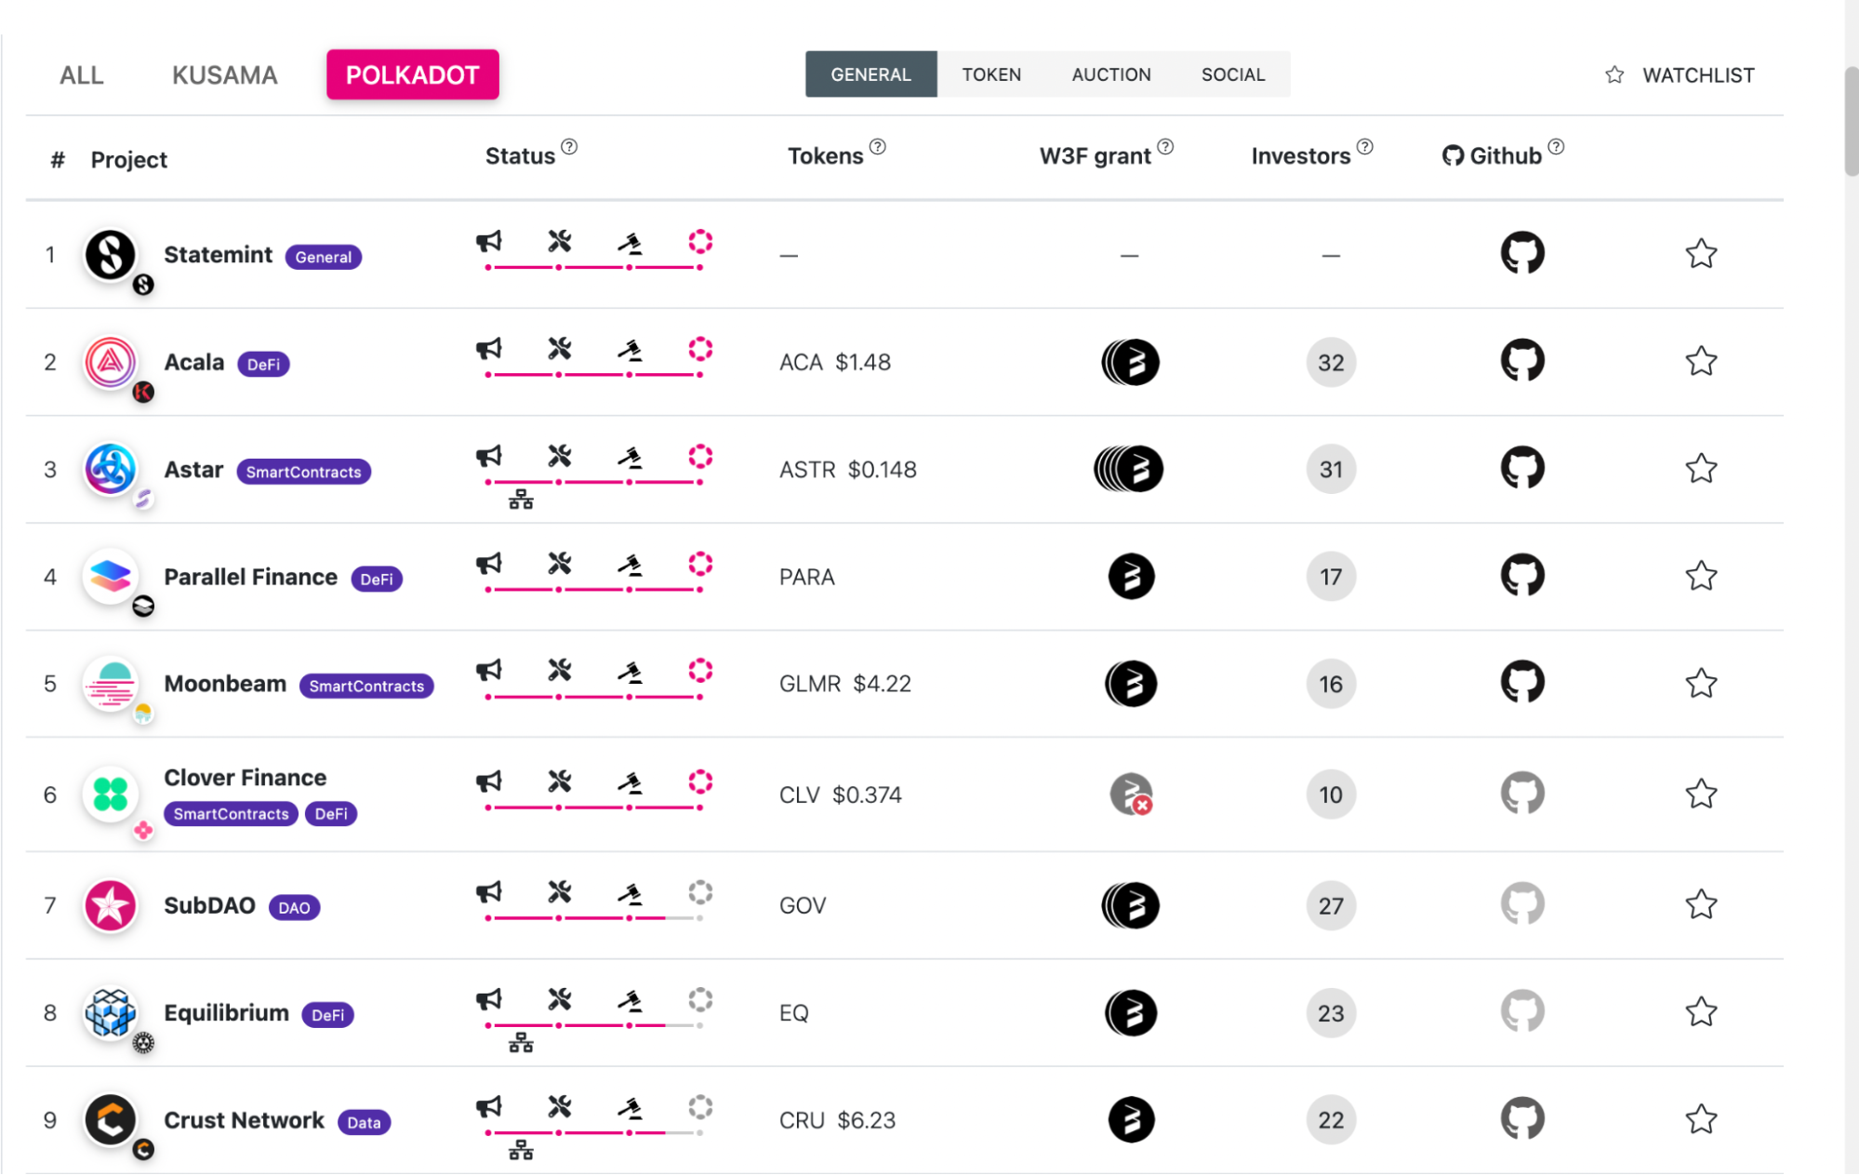Click the Moonbeam project logo

111,684
